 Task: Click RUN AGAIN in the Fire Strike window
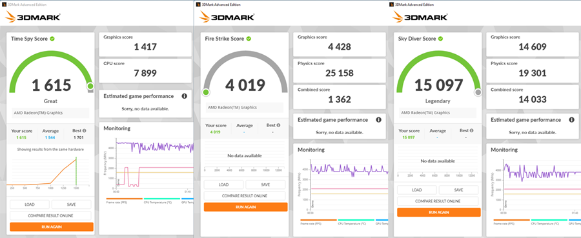point(246,207)
